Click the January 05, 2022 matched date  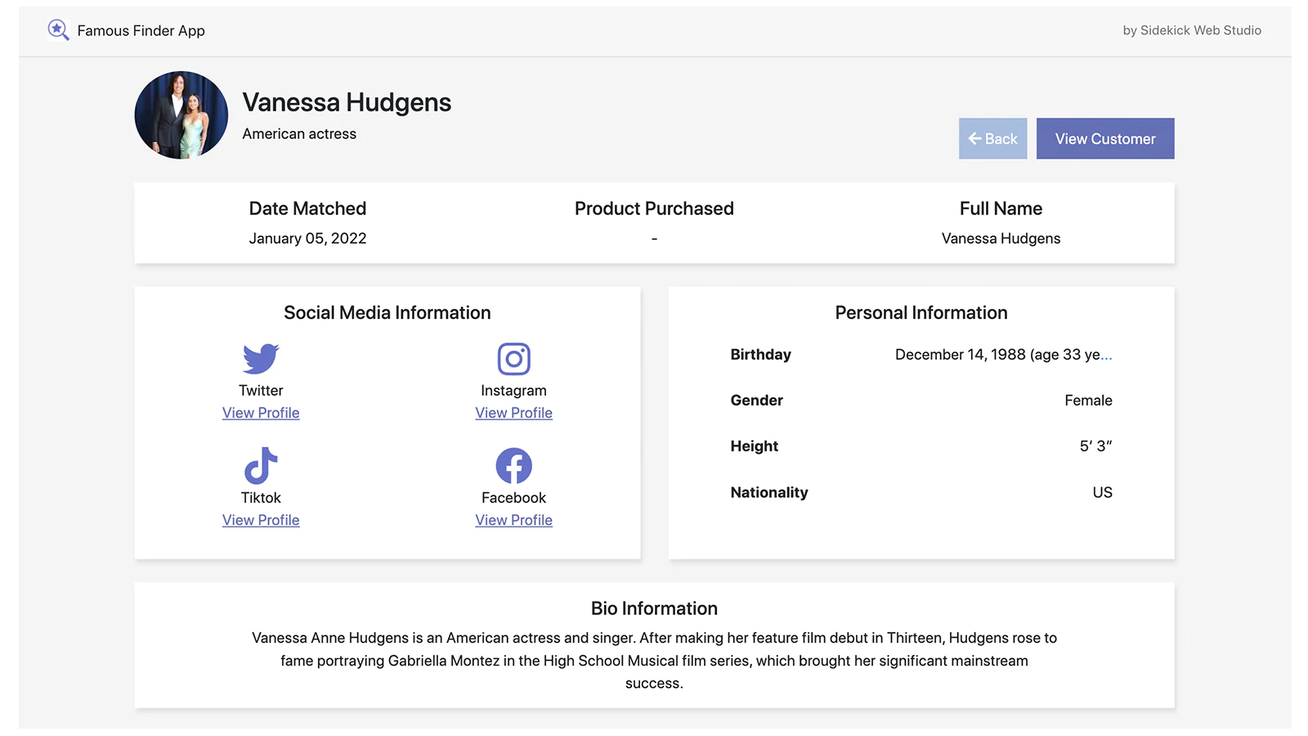tap(307, 239)
